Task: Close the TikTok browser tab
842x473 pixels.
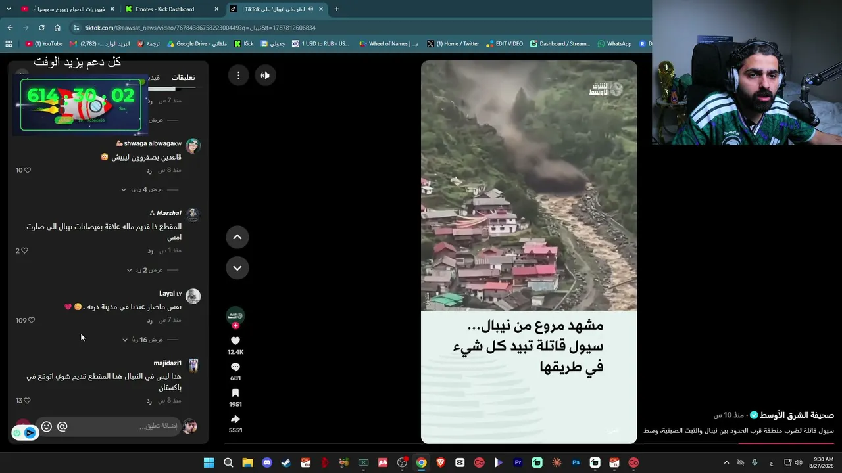Action: 321,9
